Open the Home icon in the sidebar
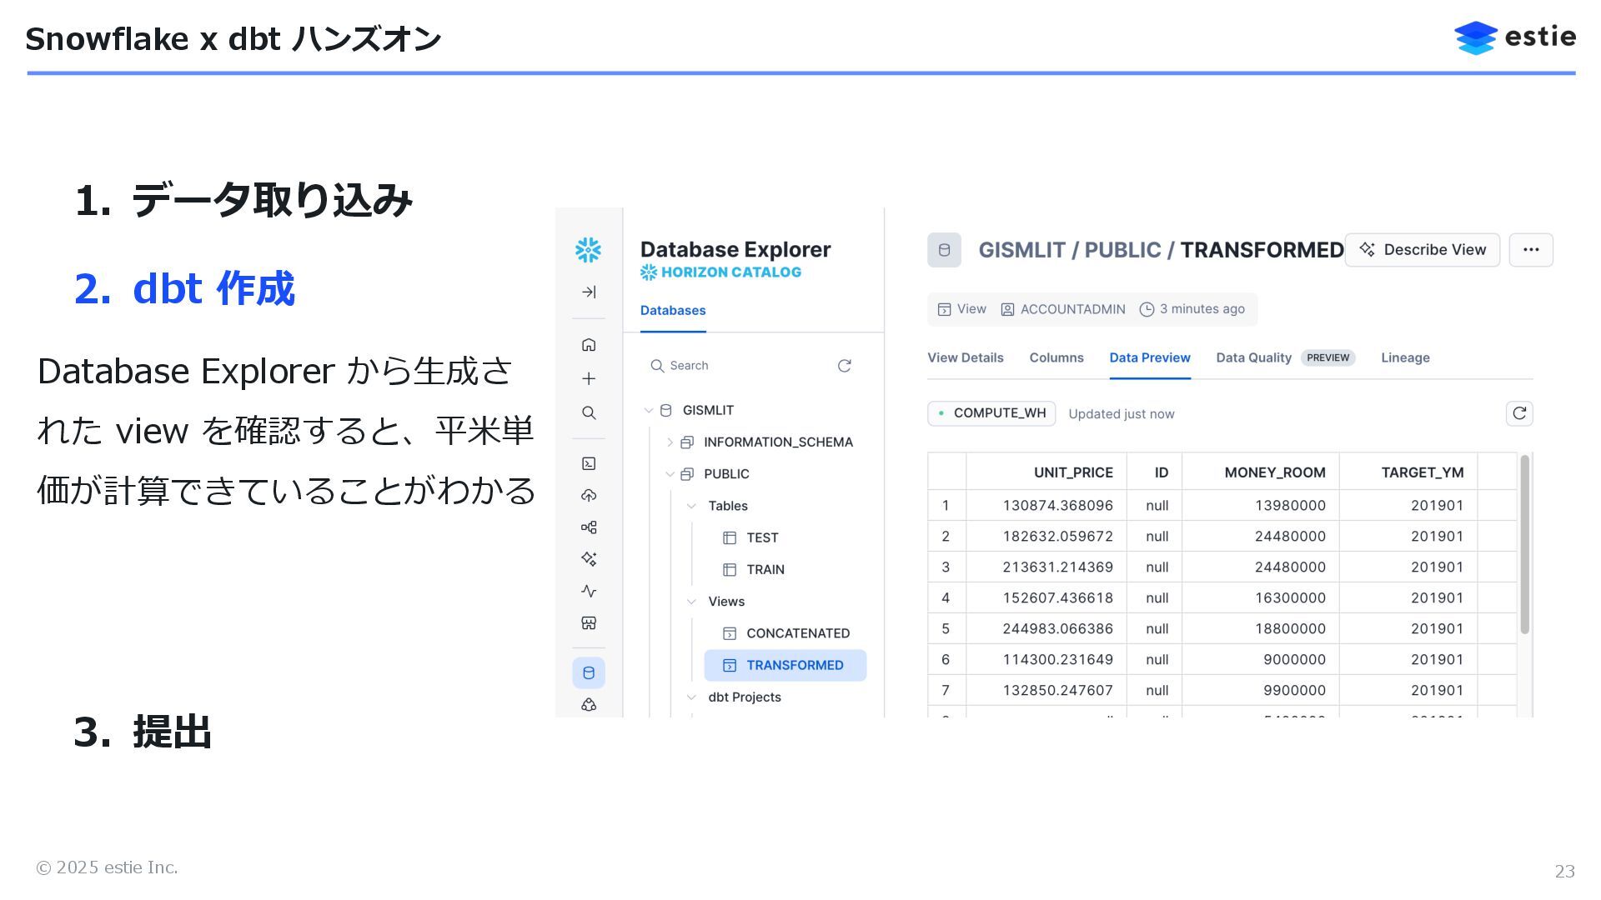This screenshot has height=900, width=1601. pos(589,345)
